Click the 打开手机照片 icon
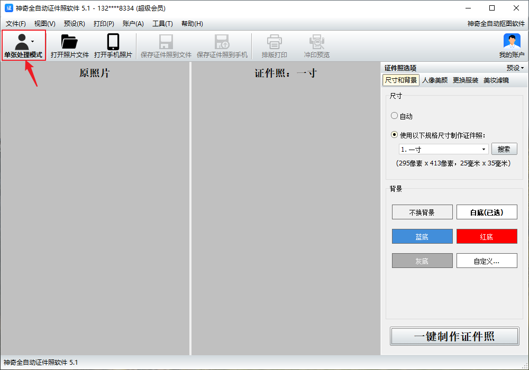529x370 pixels. [112, 45]
